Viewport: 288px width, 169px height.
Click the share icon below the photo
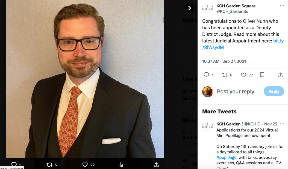(x=156, y=165)
